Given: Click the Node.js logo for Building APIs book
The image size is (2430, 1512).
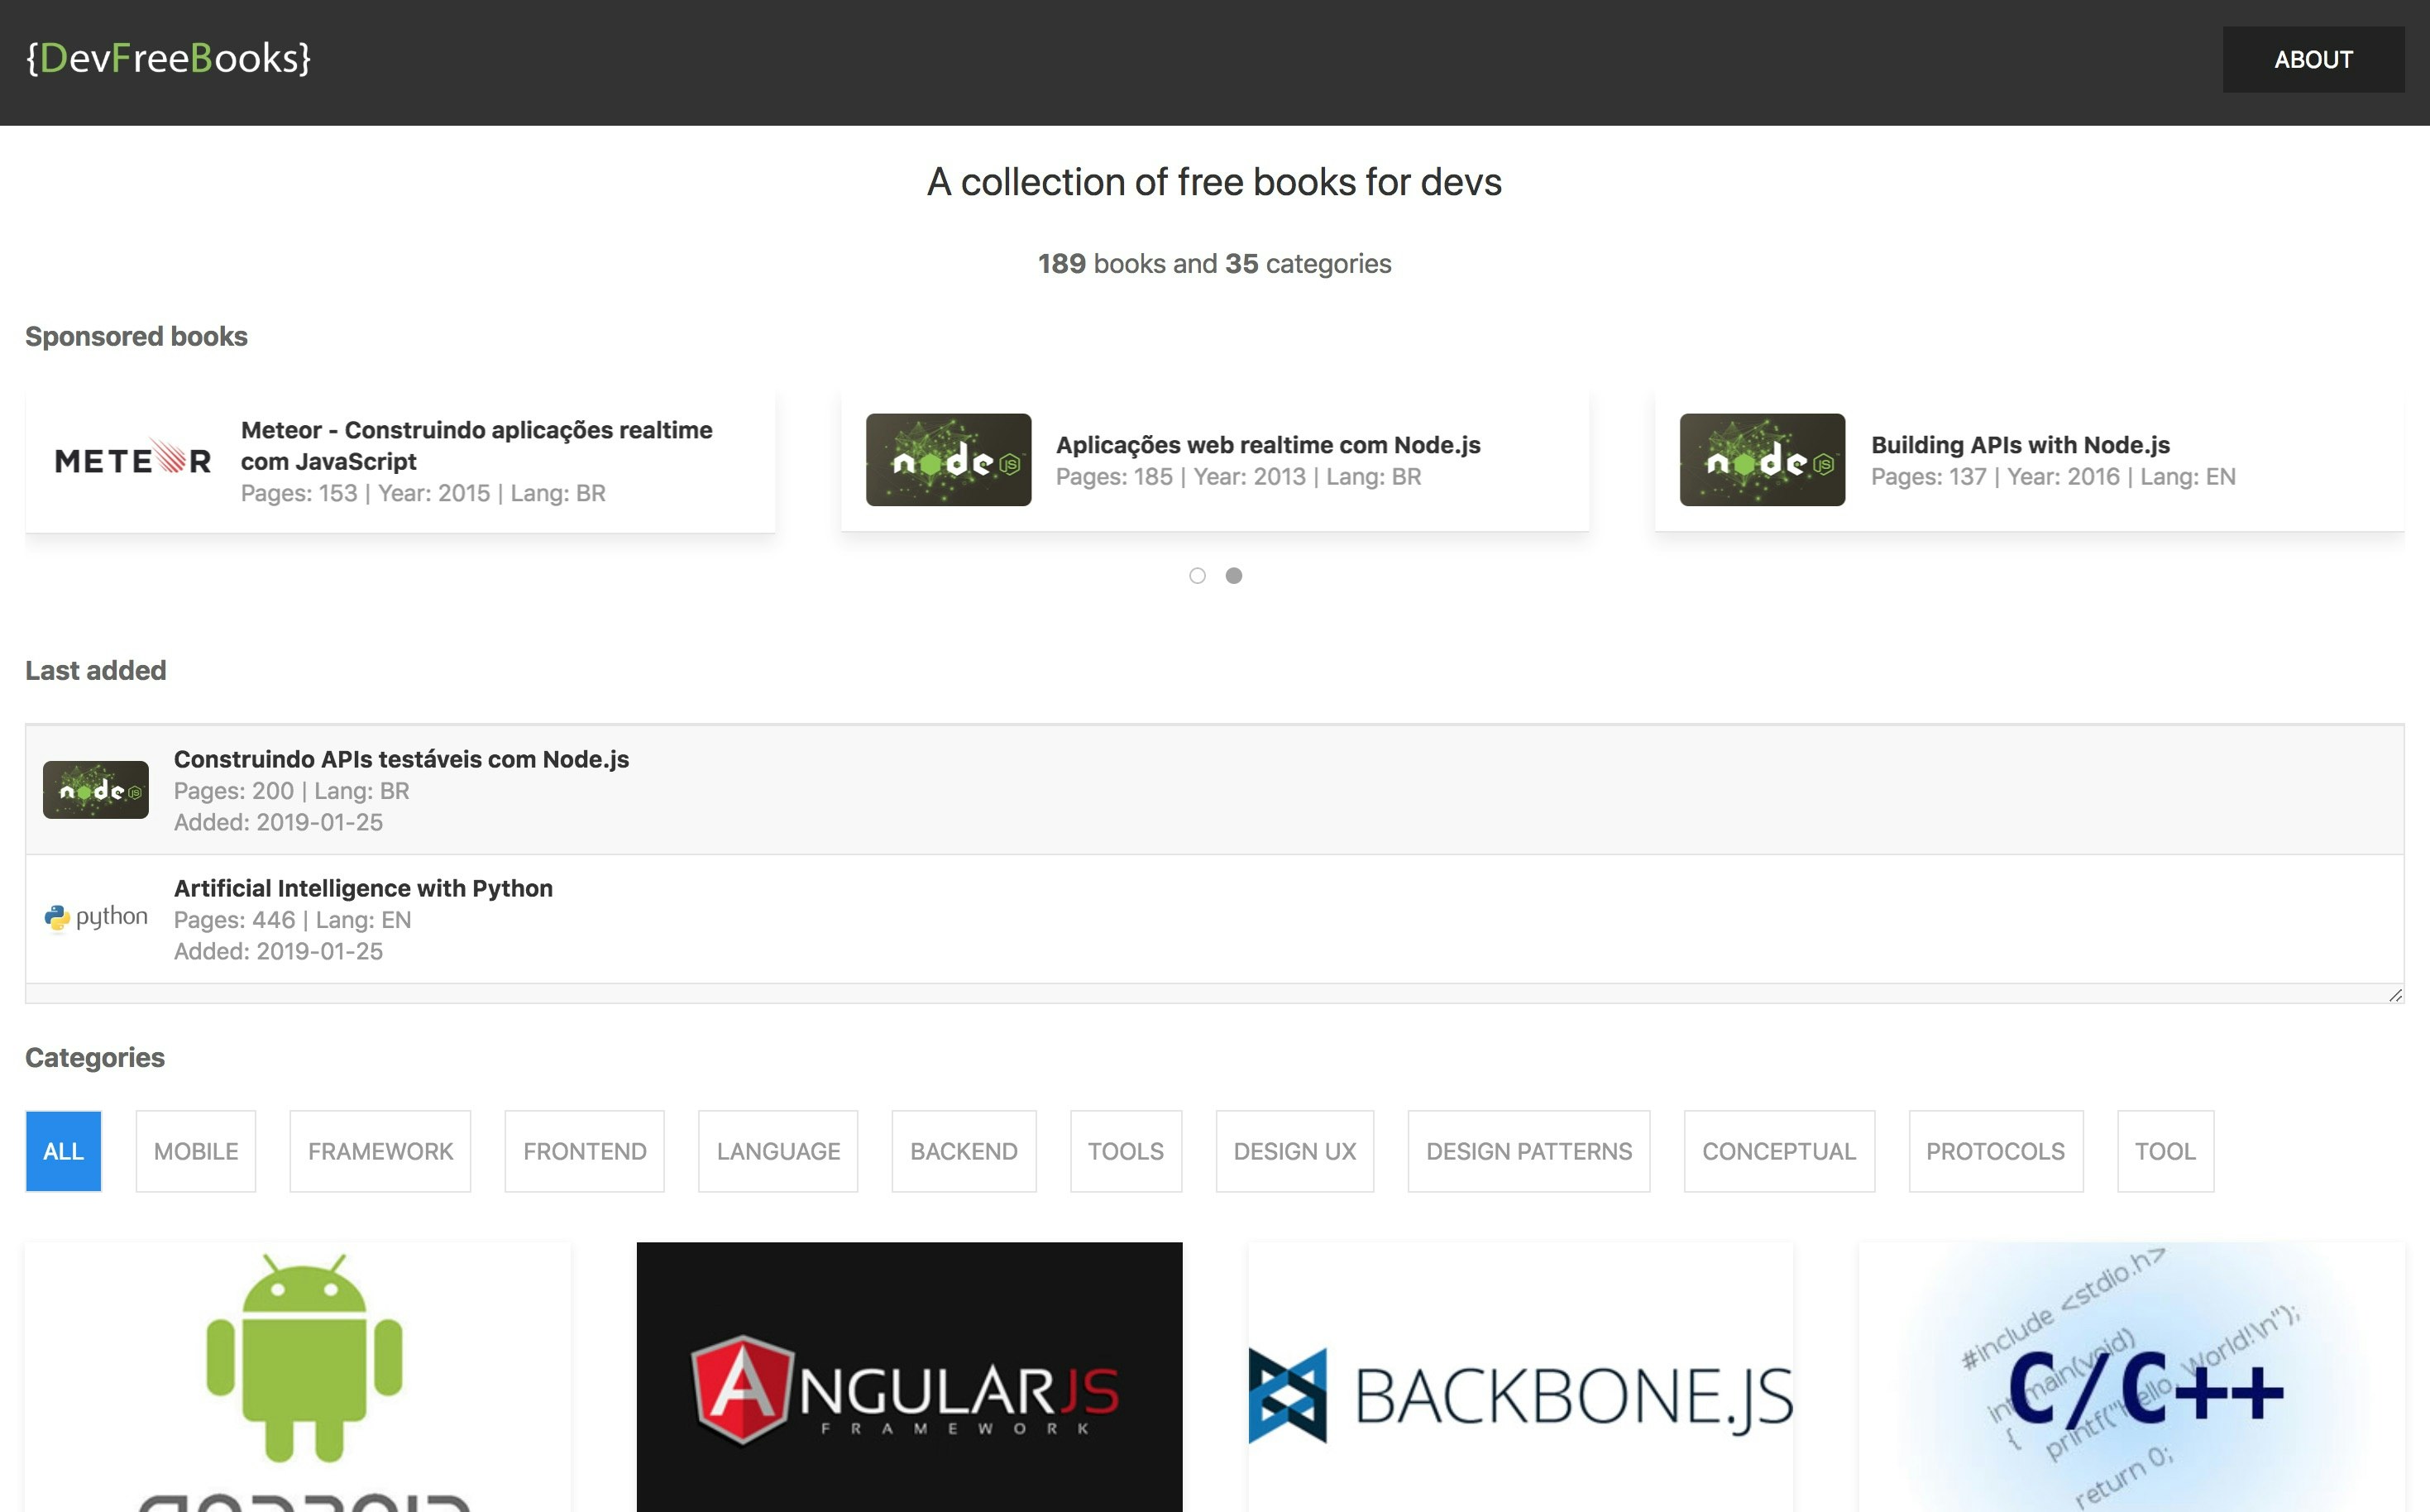Looking at the screenshot, I should click(x=1761, y=460).
